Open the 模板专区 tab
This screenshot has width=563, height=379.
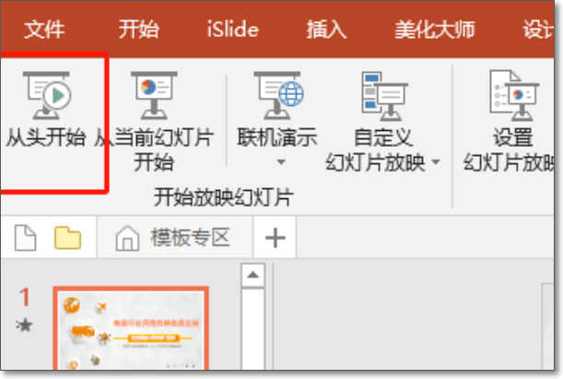click(x=190, y=238)
